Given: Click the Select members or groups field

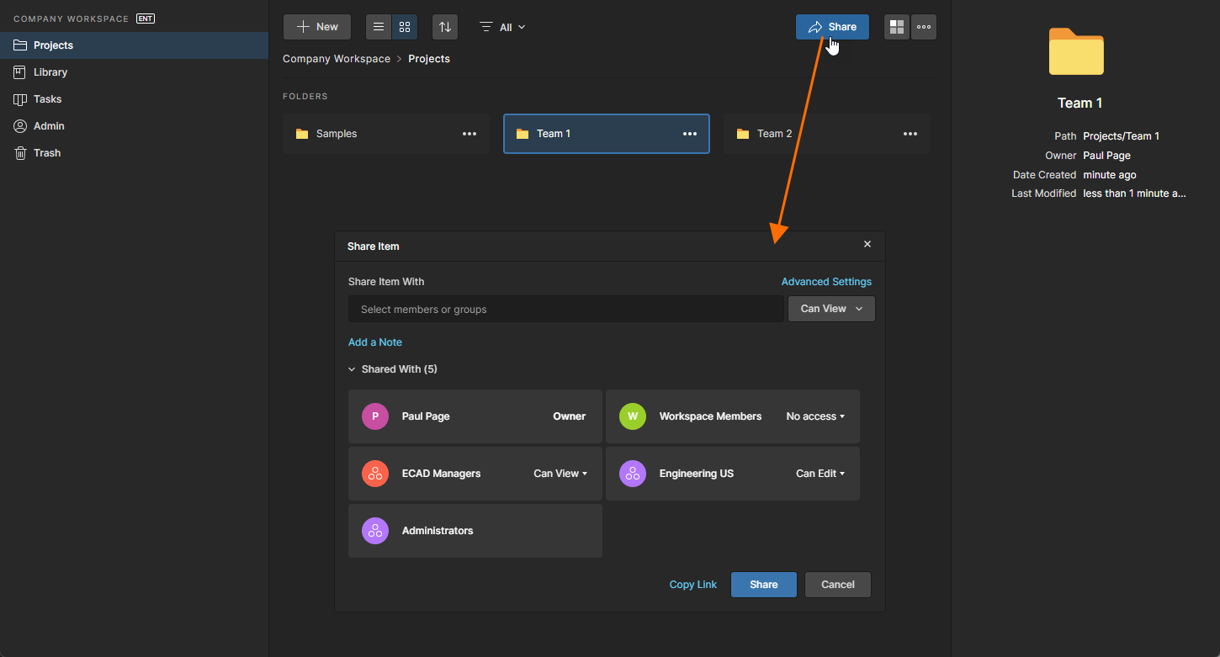Looking at the screenshot, I should point(565,309).
